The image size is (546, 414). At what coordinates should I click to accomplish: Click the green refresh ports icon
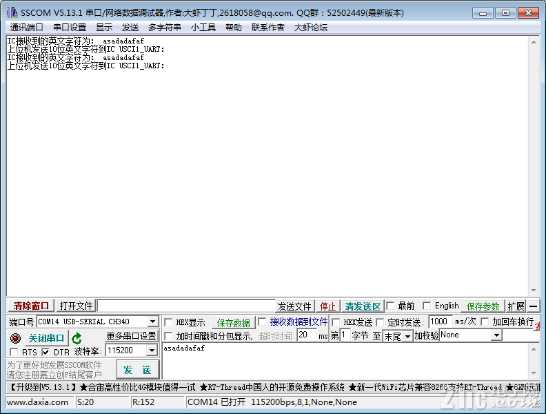(x=77, y=338)
